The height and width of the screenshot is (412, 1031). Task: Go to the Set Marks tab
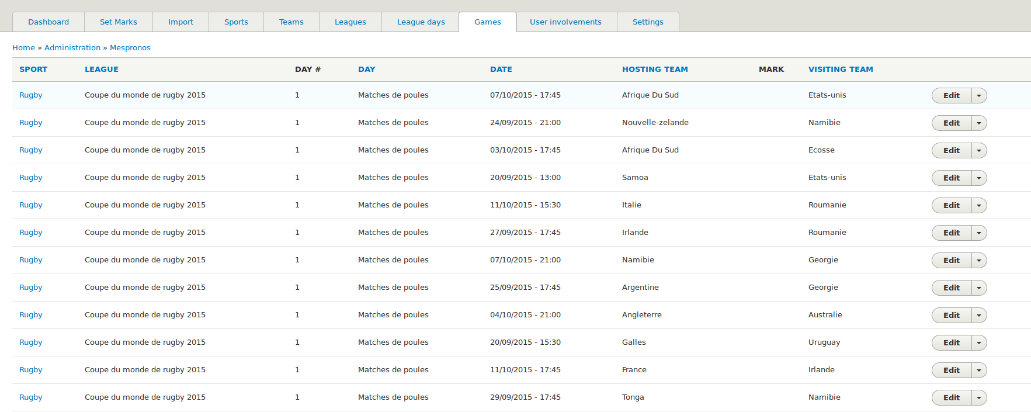(x=119, y=22)
